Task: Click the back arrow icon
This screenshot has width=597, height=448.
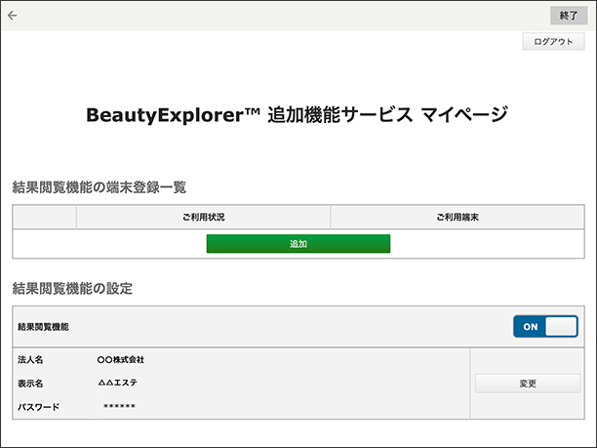Action: 13,16
